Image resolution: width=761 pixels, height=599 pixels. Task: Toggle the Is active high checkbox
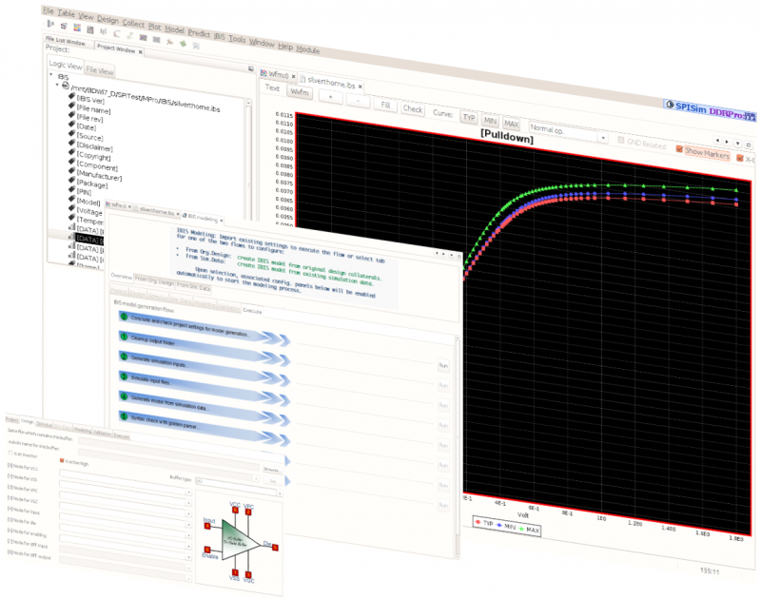point(63,462)
